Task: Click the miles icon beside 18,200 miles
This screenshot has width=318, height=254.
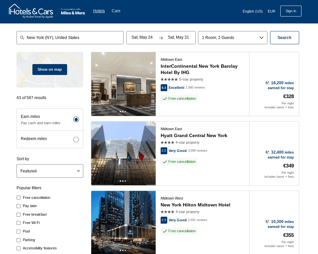Action: tap(267, 83)
